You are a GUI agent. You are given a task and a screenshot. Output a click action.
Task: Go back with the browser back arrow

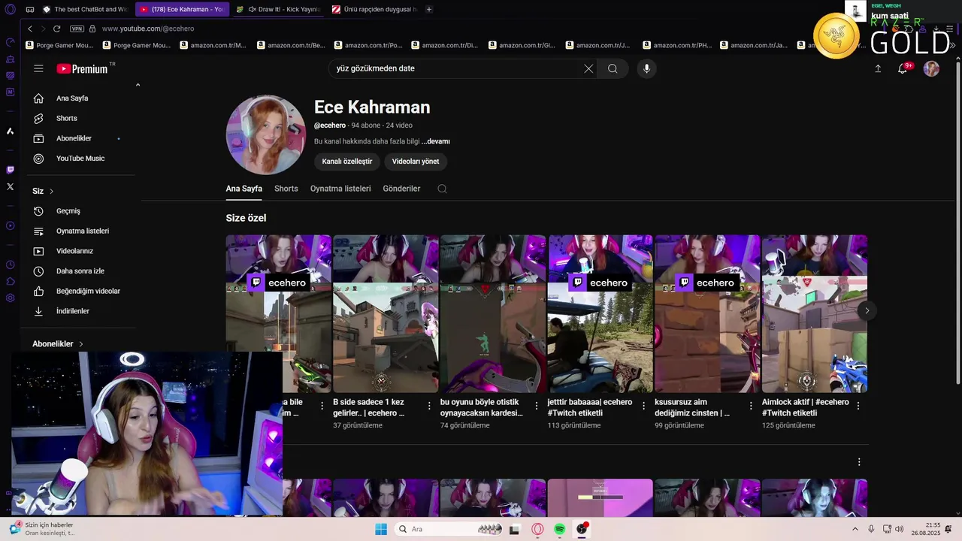[30, 29]
